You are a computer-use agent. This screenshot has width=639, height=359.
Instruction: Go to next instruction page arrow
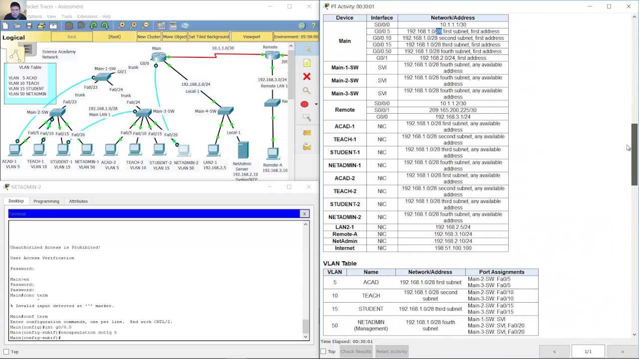[x=623, y=352]
